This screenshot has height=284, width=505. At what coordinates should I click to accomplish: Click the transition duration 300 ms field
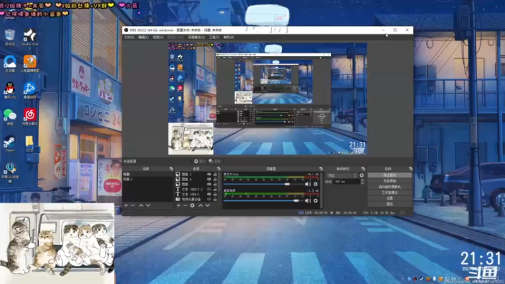click(x=346, y=182)
